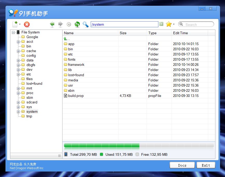The width and height of the screenshot is (225, 177).
Task: Expand the proc folder in tree
Action: 18,93
